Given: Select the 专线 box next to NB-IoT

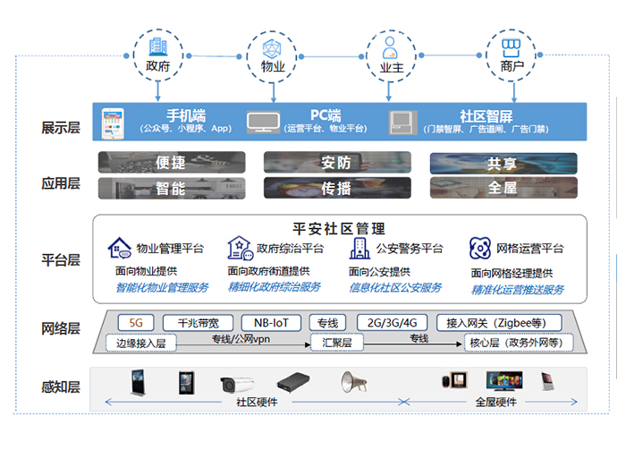Looking at the screenshot, I should coord(327,323).
